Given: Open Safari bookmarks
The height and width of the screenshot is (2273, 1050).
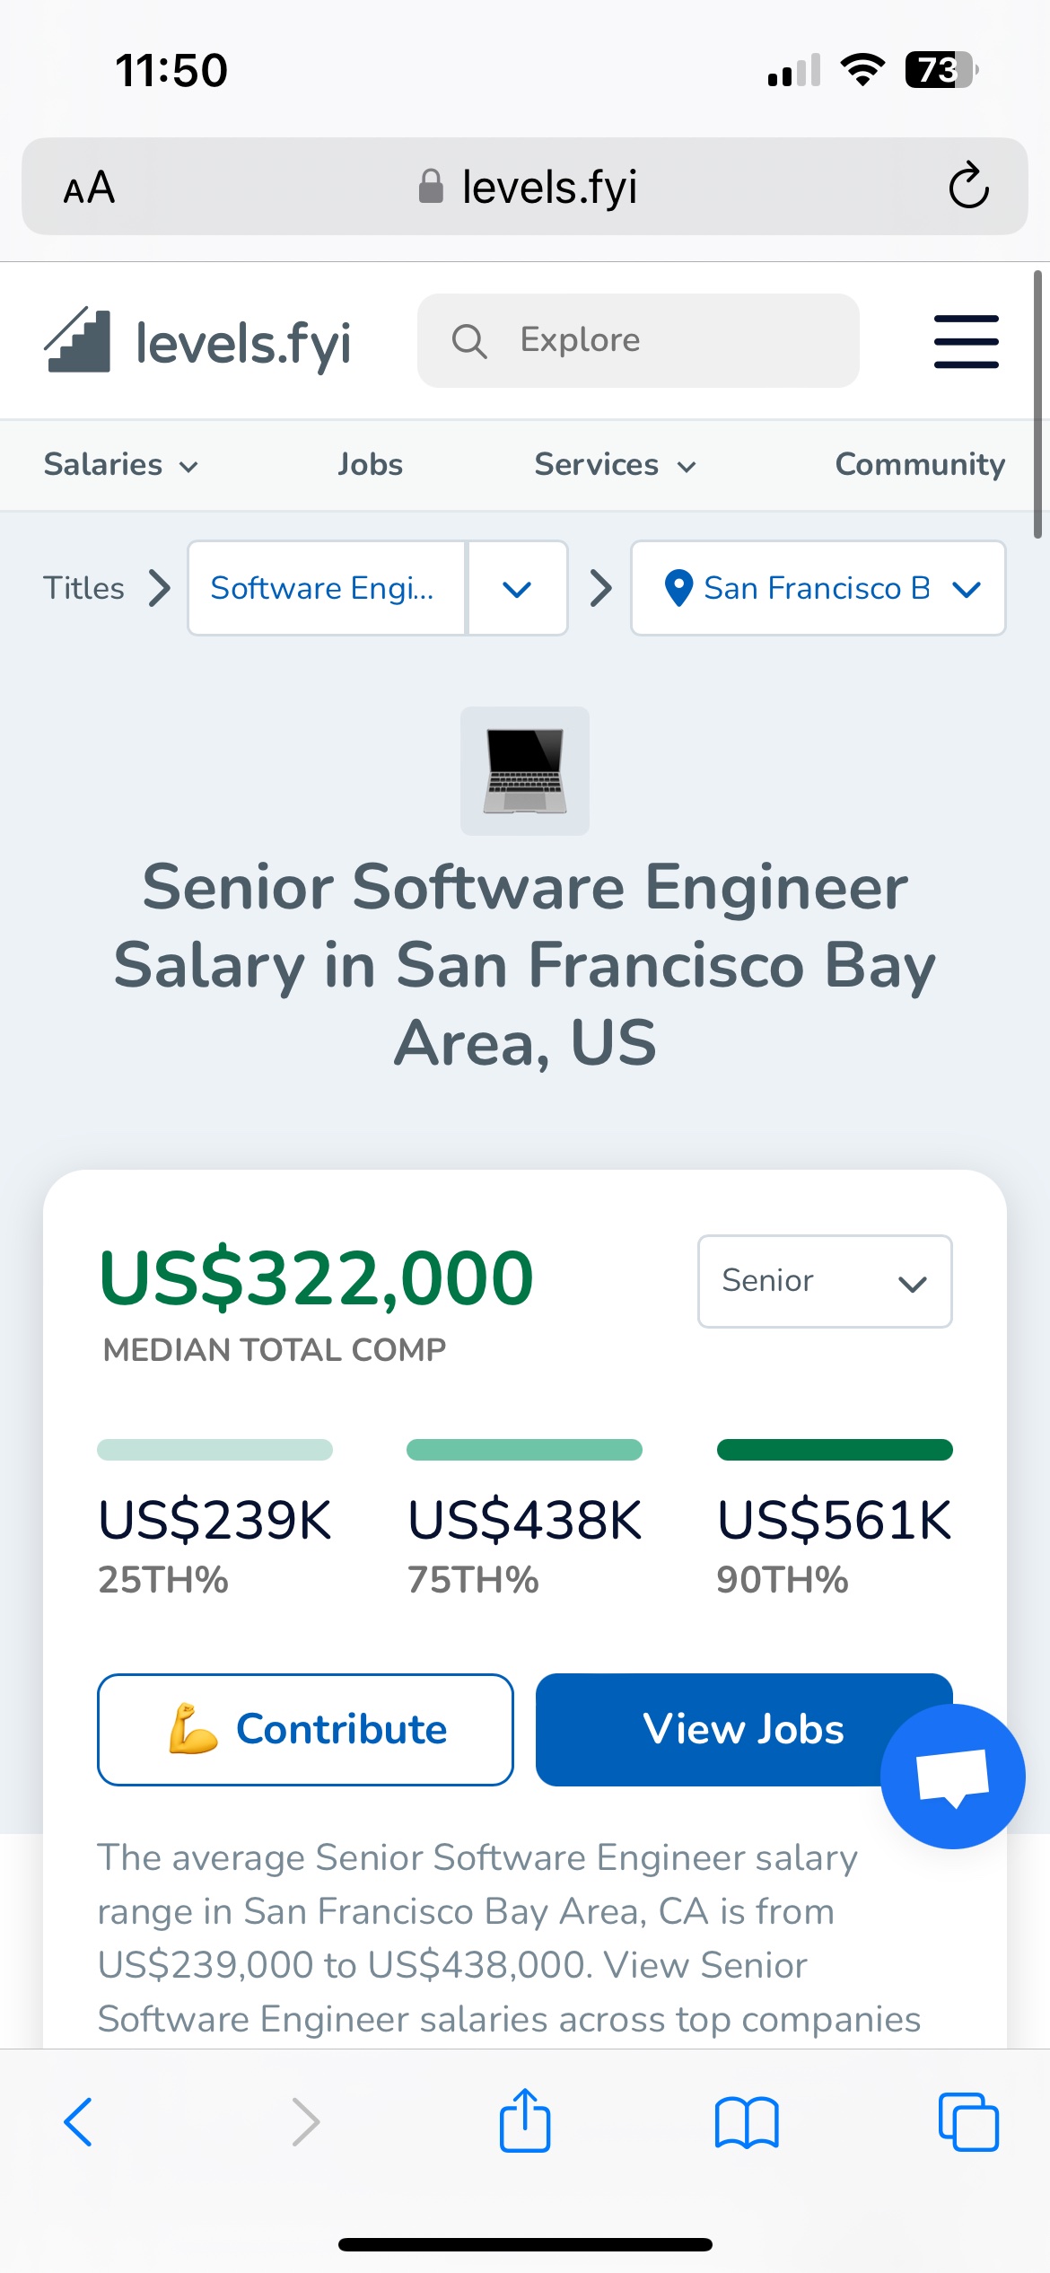Looking at the screenshot, I should 747,2123.
